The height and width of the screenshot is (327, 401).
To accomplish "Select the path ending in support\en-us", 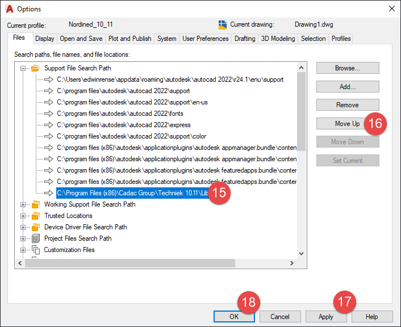I will point(132,102).
